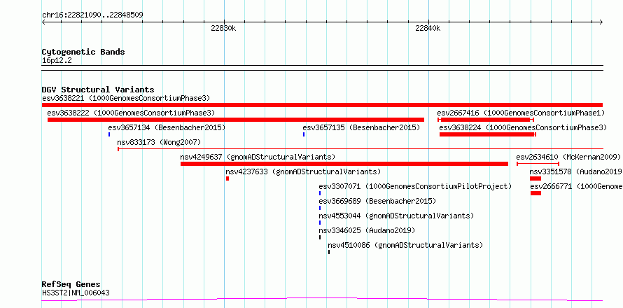
Task: Click the esv2666771 red block
Action: click(535, 193)
